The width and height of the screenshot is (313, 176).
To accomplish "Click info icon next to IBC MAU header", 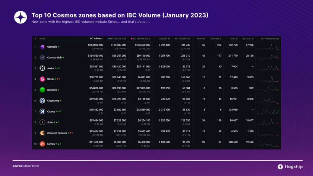I will point(253,38).
